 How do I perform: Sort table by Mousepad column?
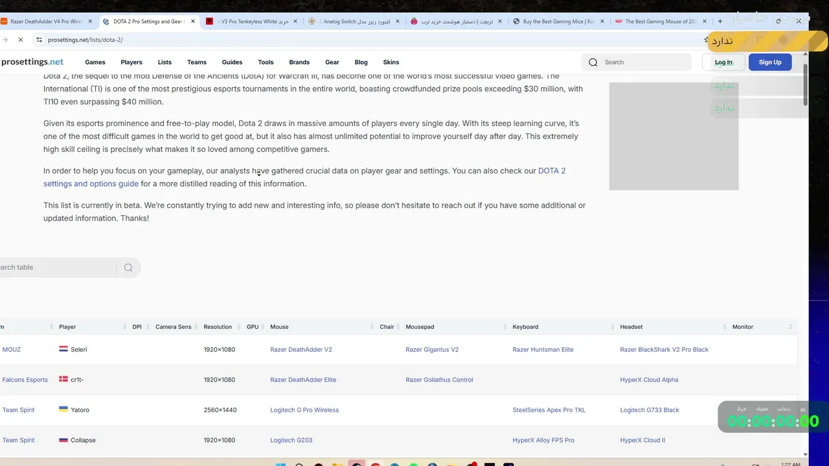[x=420, y=327]
